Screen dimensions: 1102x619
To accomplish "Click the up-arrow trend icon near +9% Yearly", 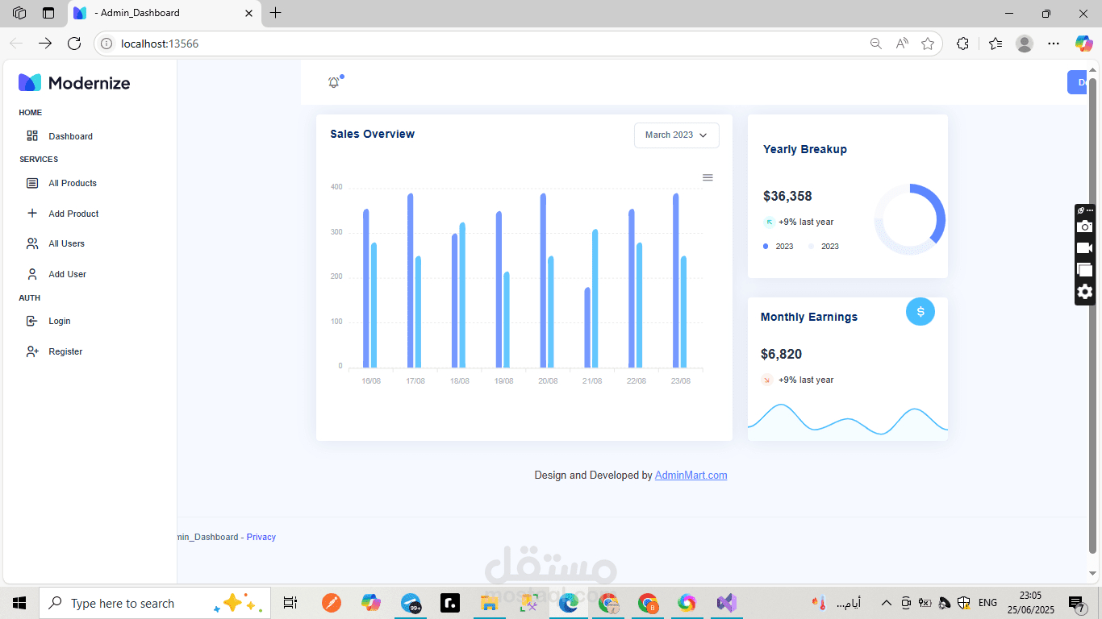I will (769, 222).
